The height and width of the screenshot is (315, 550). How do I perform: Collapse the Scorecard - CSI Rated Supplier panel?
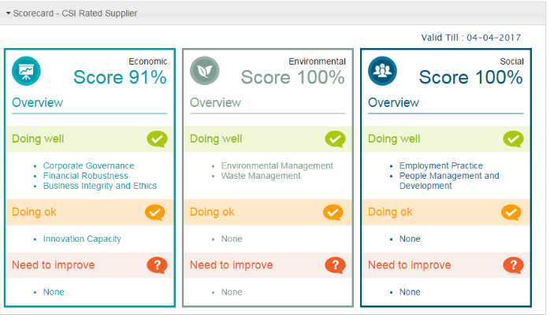pyautogui.click(x=9, y=14)
